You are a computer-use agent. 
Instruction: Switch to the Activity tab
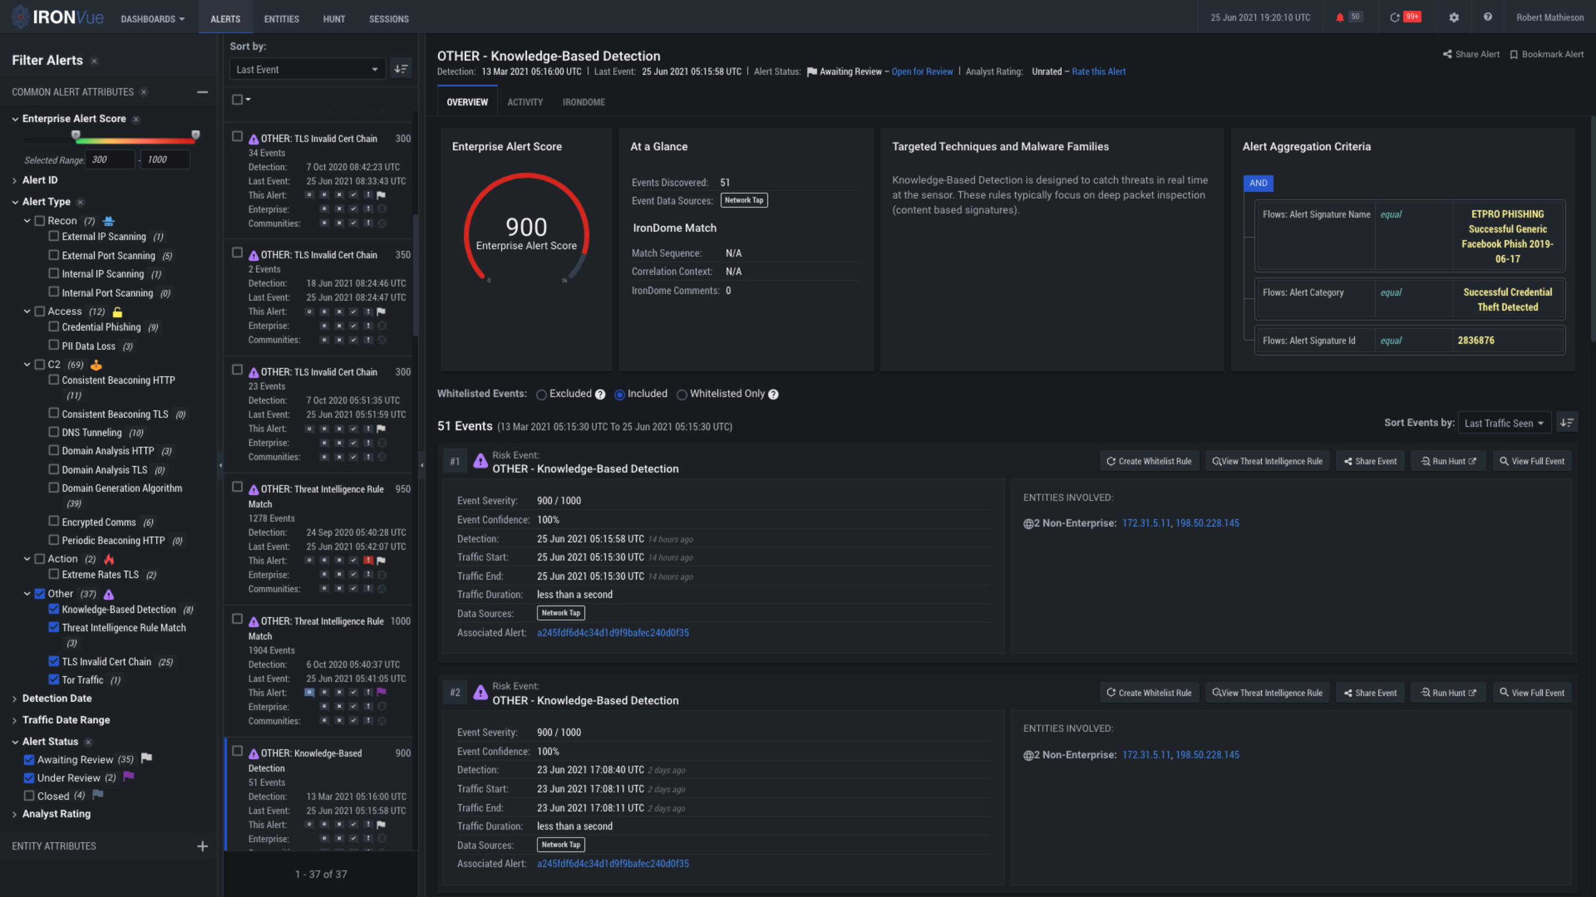(x=525, y=102)
